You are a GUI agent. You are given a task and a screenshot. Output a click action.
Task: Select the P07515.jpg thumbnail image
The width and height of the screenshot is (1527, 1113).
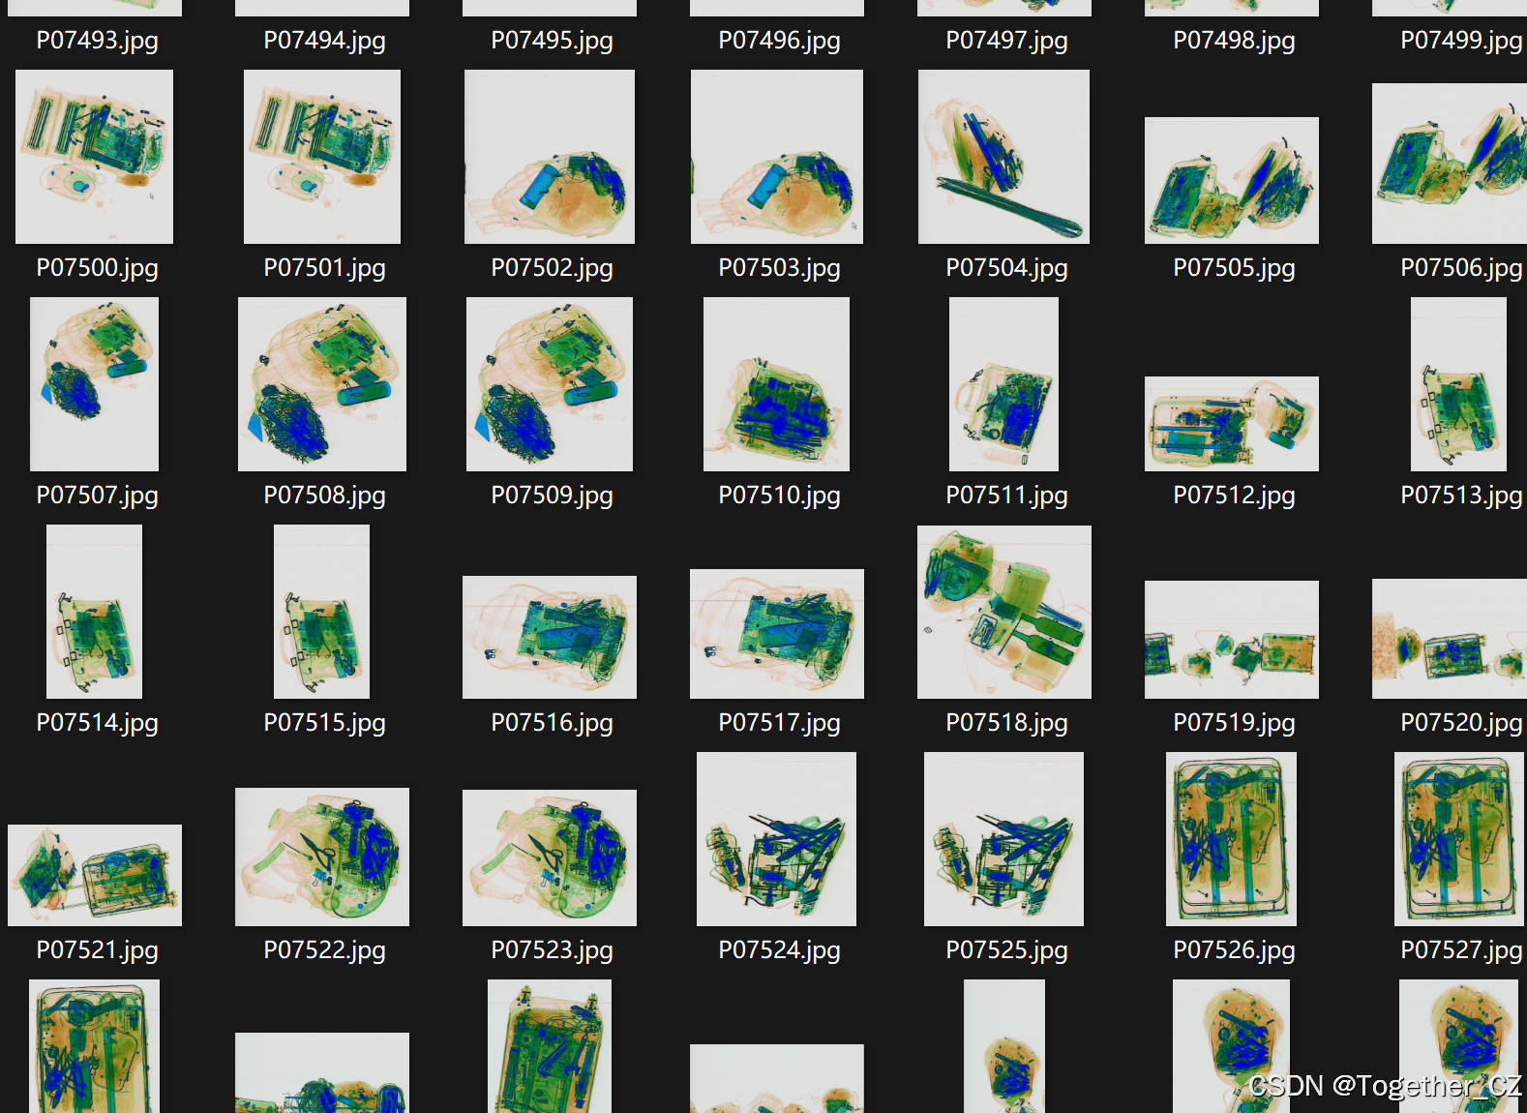321,612
